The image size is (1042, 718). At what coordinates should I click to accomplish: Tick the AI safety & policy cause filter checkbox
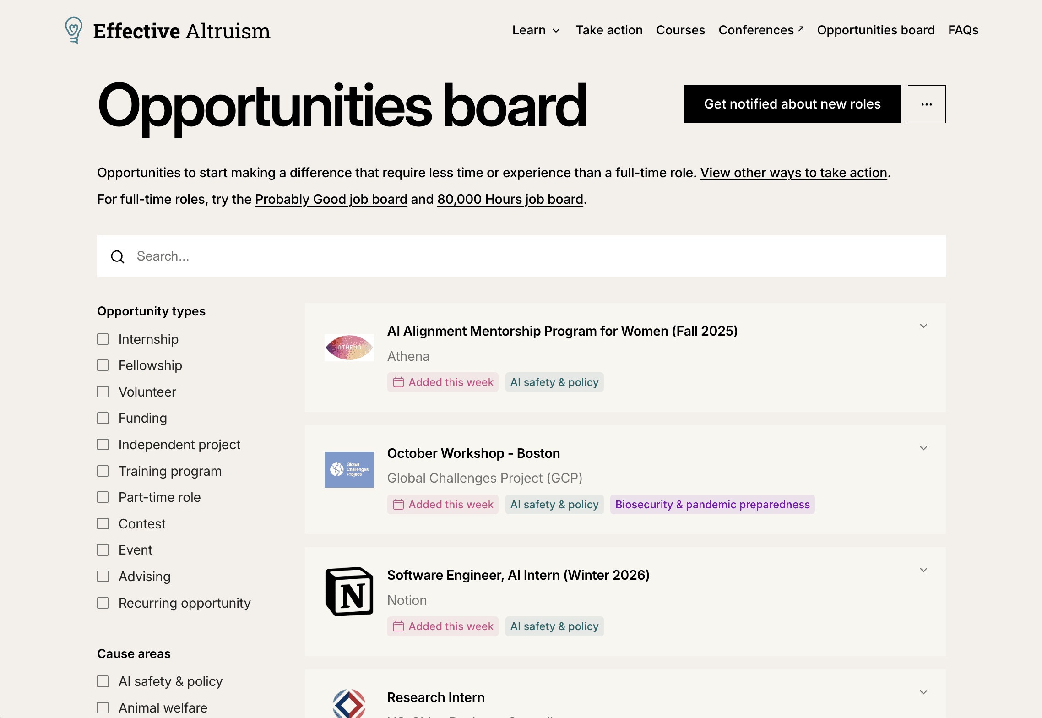coord(103,681)
